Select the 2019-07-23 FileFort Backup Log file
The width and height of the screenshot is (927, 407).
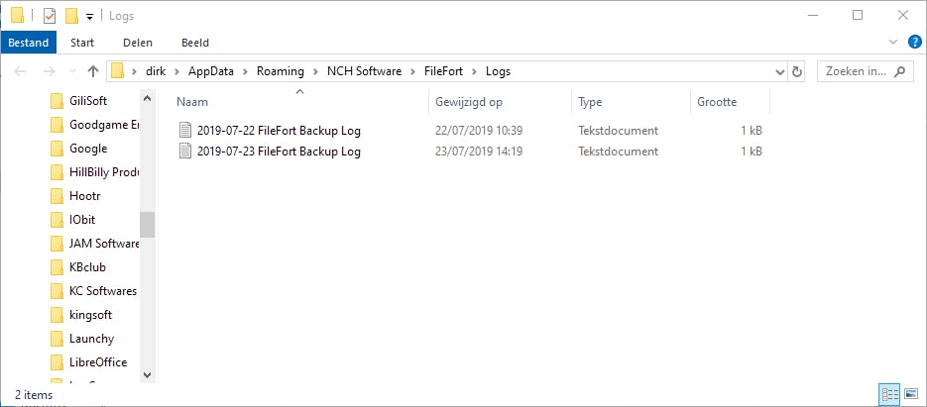coord(279,152)
